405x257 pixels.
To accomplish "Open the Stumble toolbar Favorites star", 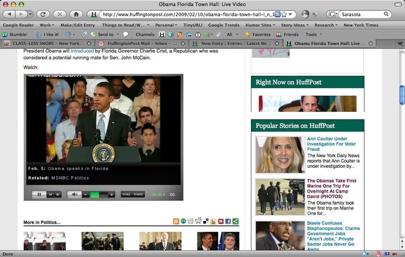I will coord(247,34).
